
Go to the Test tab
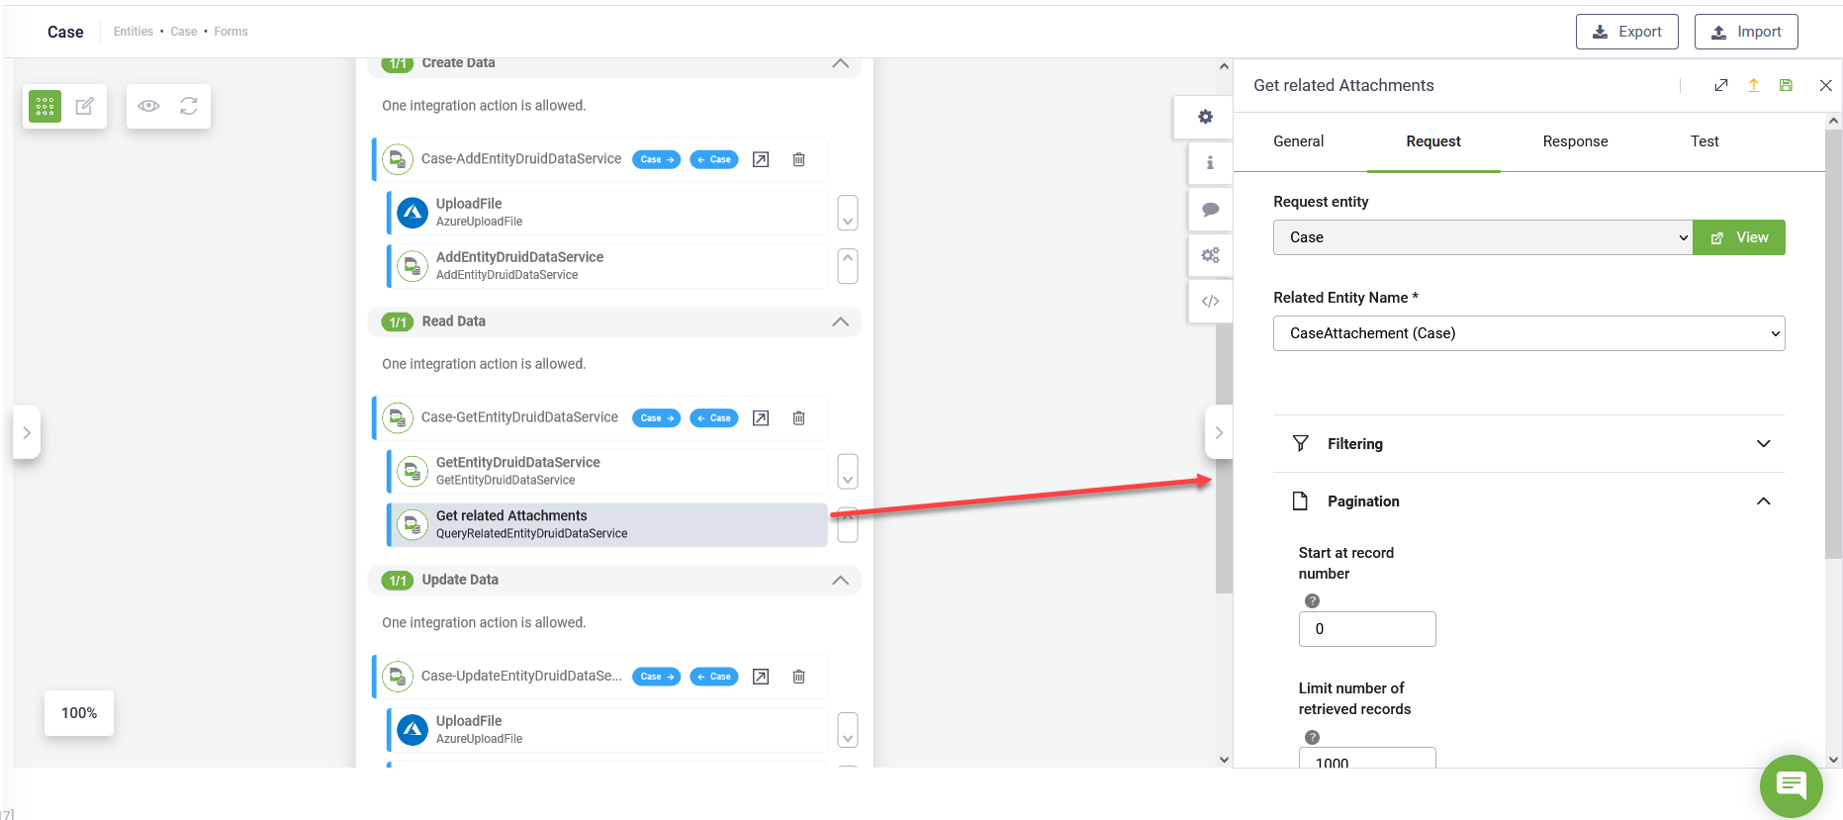click(1705, 141)
